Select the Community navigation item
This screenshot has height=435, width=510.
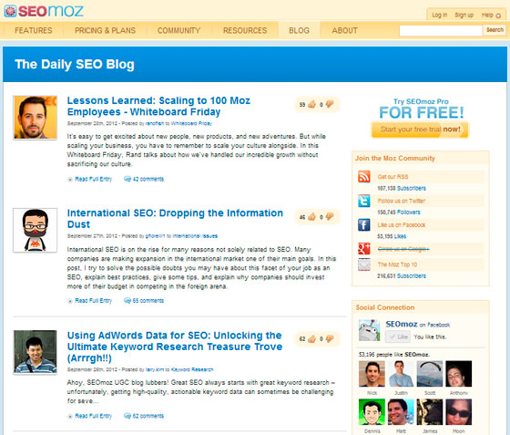coord(178,31)
